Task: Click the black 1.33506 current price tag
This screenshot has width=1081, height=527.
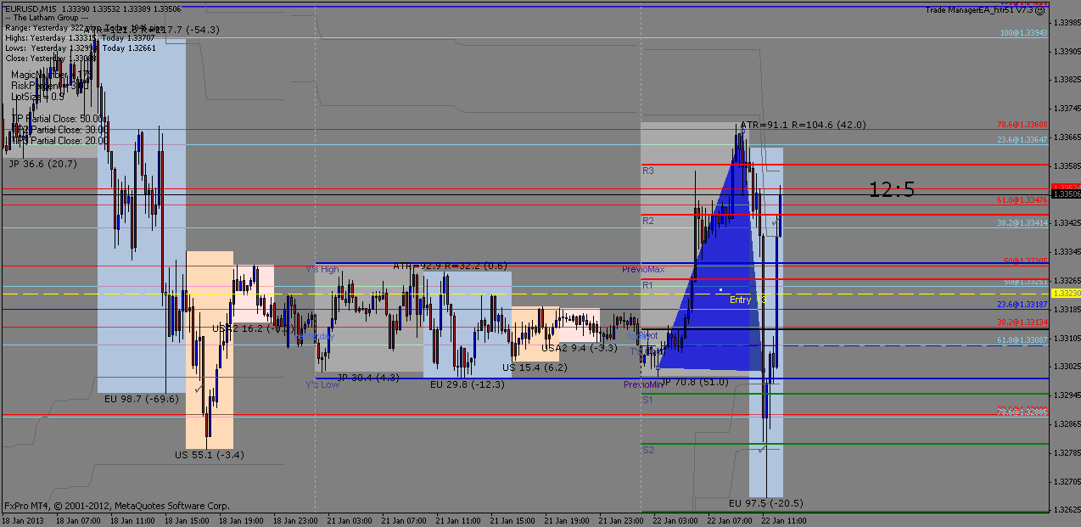Action: [x=1065, y=194]
